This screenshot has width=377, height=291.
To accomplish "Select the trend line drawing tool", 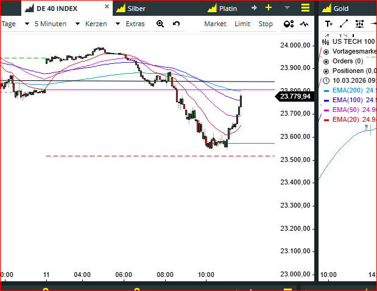I will [344, 24].
